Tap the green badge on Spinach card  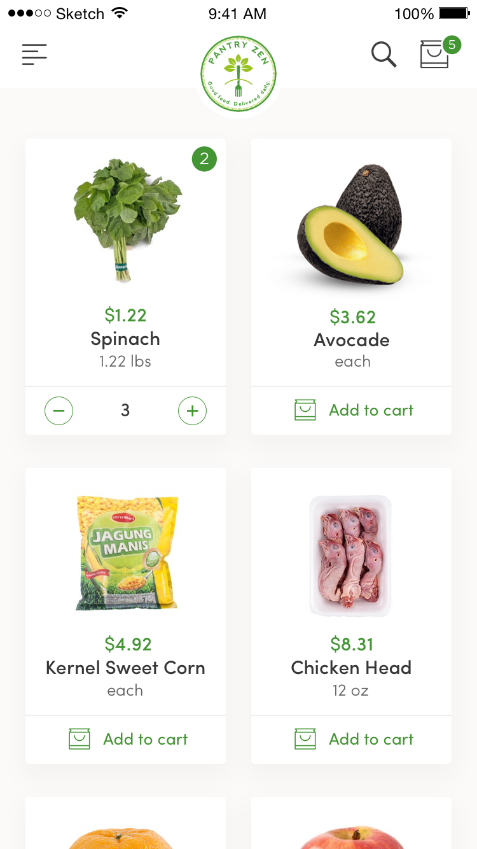204,159
